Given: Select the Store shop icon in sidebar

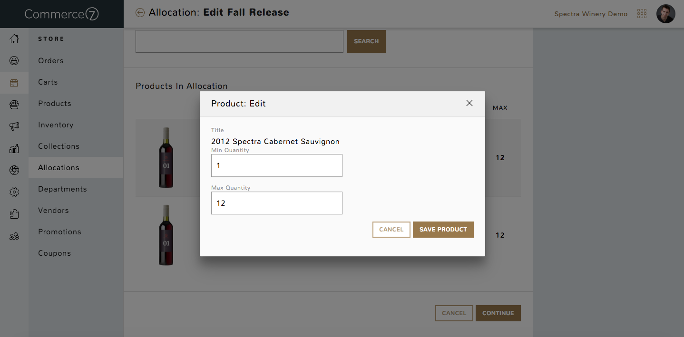Looking at the screenshot, I should click(x=14, y=83).
